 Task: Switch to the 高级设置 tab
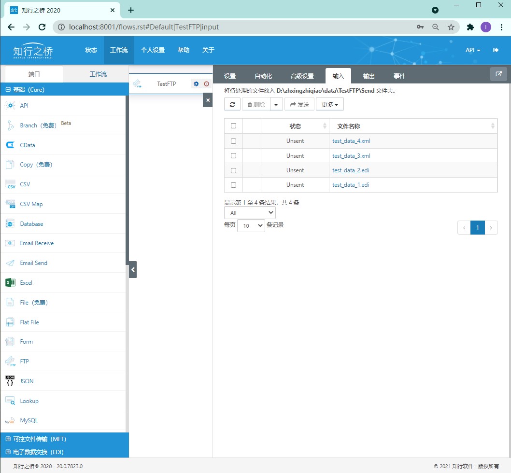point(302,76)
